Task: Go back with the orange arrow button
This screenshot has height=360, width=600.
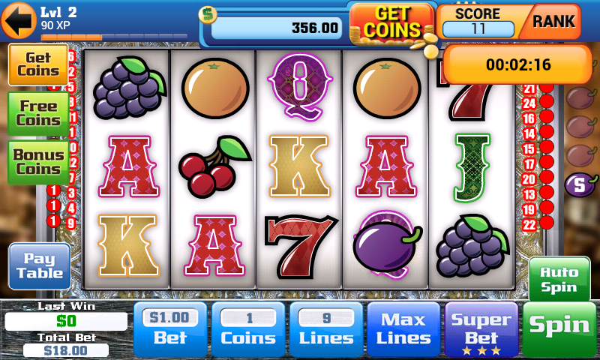Action: pyautogui.click(x=18, y=20)
